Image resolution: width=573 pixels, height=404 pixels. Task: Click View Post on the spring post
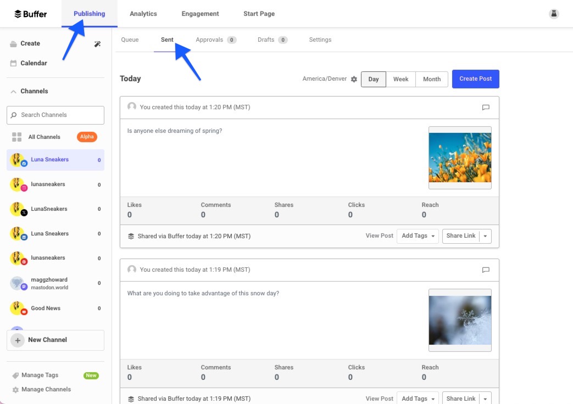[x=379, y=235]
